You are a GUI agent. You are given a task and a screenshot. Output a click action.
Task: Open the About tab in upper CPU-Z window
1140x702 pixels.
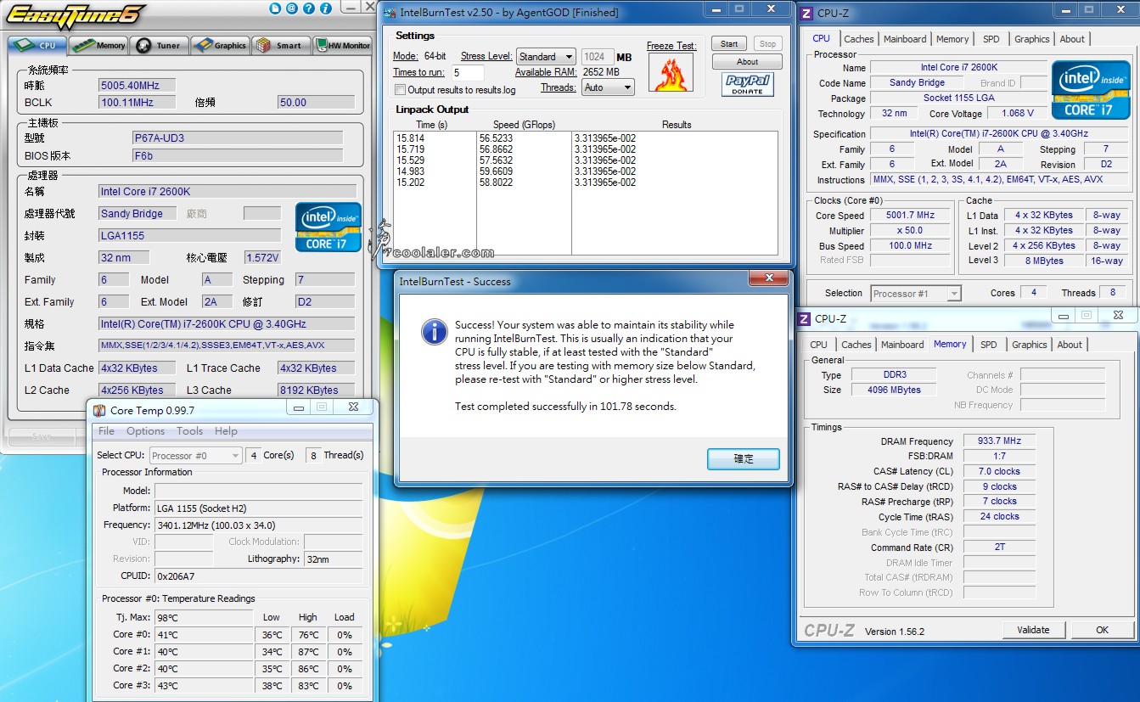pos(1072,39)
